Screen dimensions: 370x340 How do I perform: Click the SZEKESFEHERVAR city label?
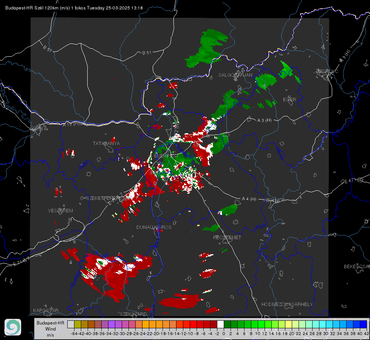point(107,198)
